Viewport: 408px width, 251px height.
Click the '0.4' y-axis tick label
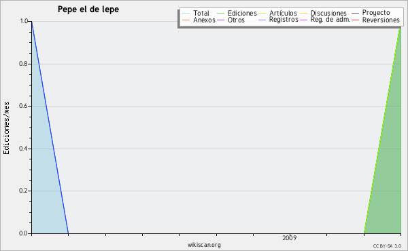point(23,149)
